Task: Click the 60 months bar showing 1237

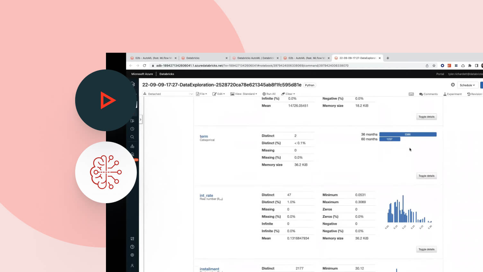Action: pyautogui.click(x=390, y=139)
